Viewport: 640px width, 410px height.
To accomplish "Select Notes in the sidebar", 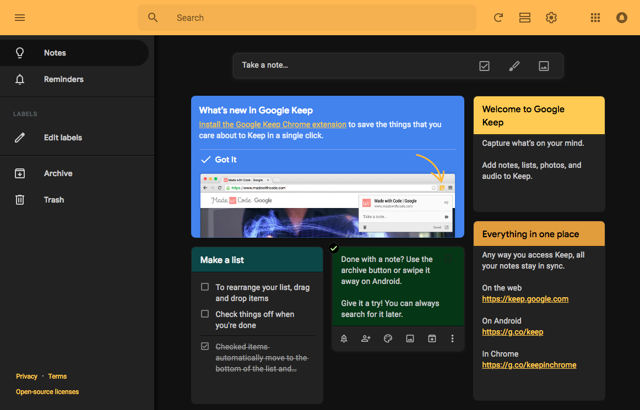I will tap(74, 53).
